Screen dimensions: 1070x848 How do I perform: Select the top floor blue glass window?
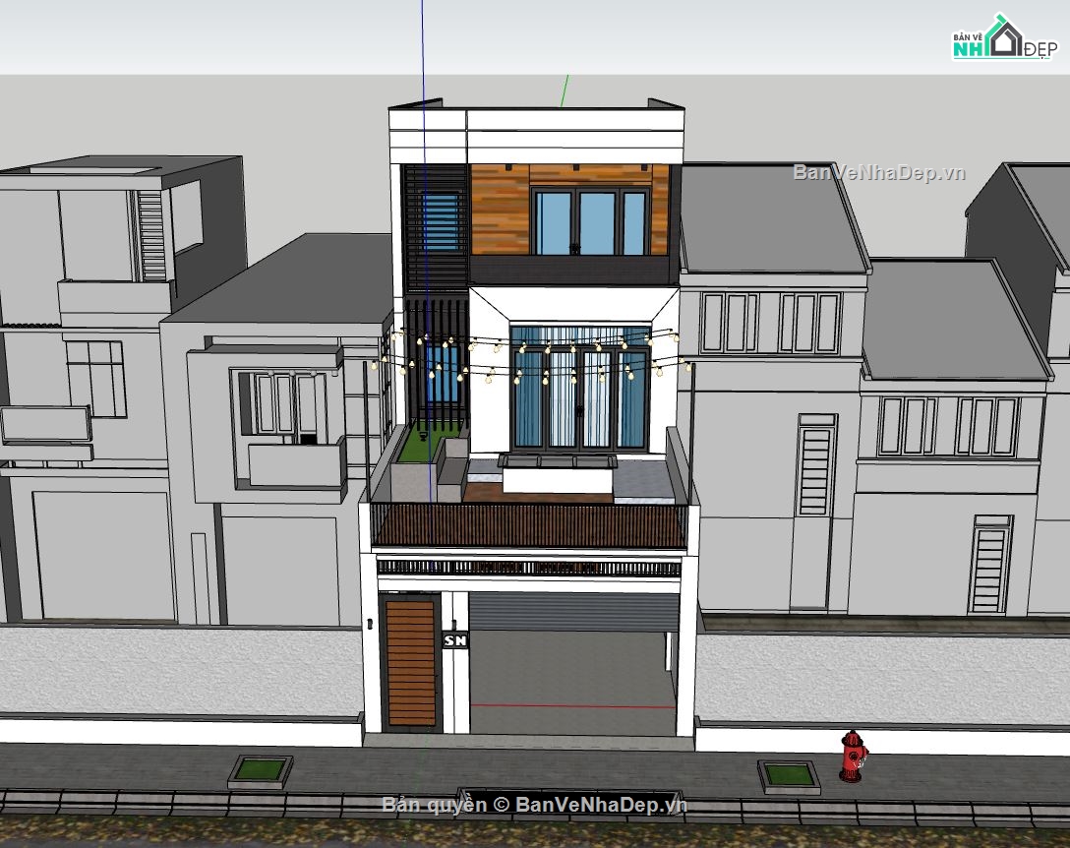pyautogui.click(x=590, y=222)
